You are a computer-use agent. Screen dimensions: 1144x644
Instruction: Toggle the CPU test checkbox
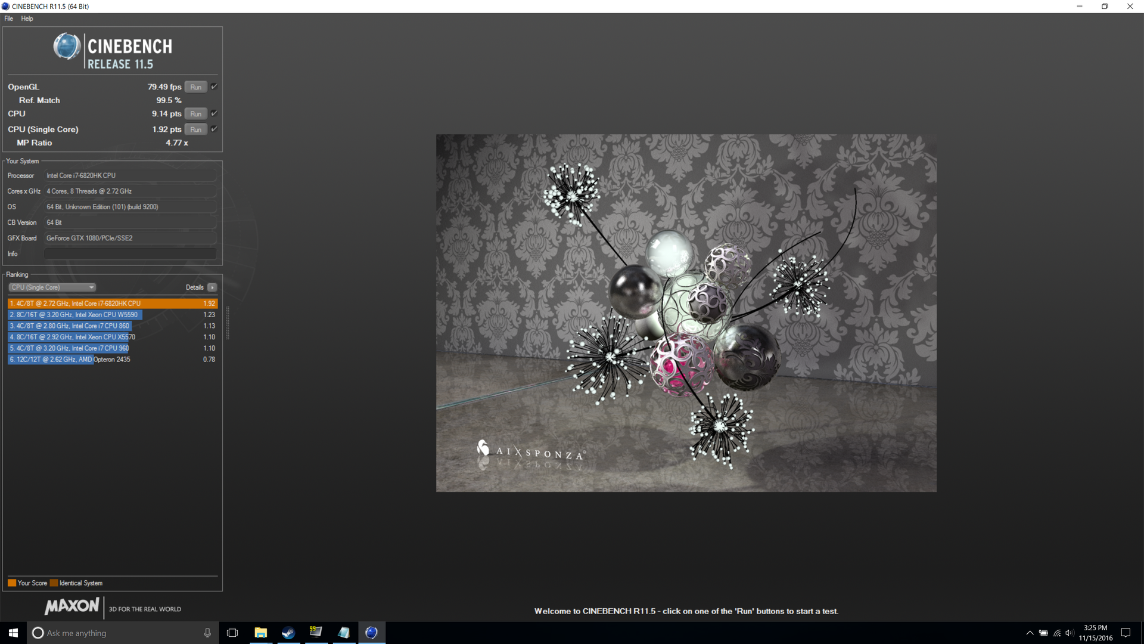pos(214,113)
